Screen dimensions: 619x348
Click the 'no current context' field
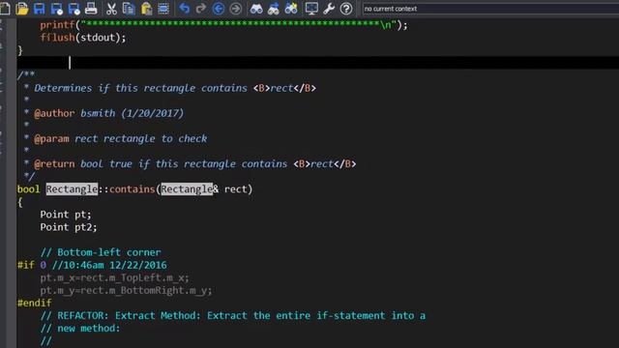click(490, 9)
